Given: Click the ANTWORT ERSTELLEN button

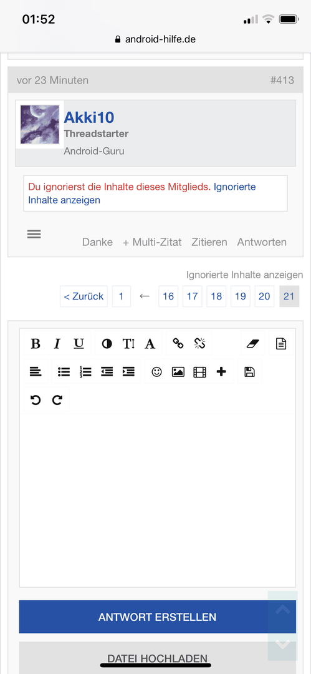Looking at the screenshot, I should (x=157, y=617).
